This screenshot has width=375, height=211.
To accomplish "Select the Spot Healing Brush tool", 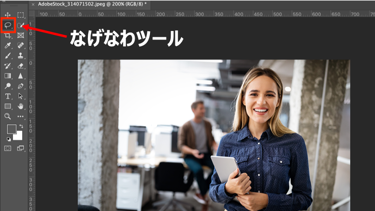I will click(21, 45).
